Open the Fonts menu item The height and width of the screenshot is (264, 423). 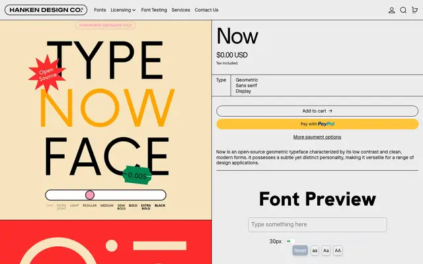point(100,10)
